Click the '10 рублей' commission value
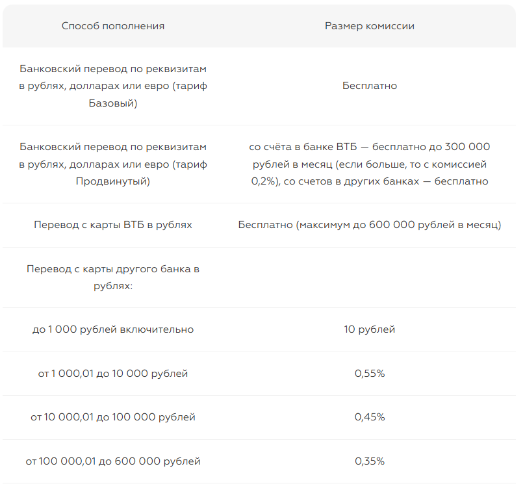525x488 pixels. (x=369, y=329)
